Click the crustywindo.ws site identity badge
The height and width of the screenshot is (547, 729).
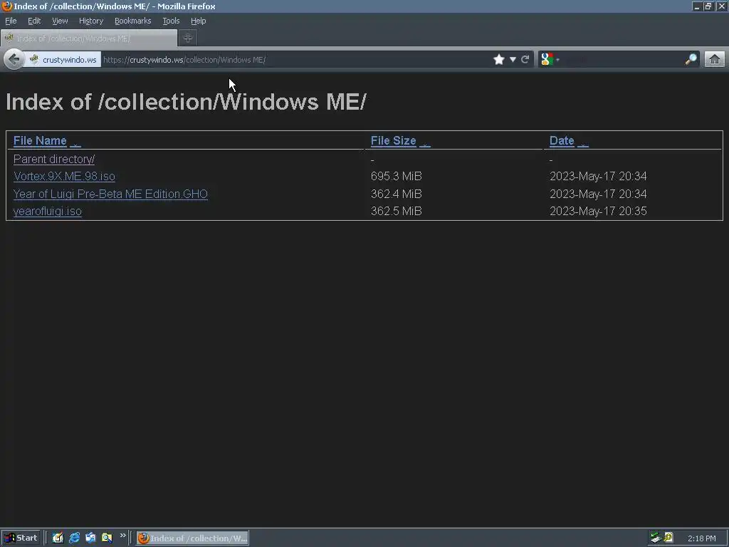63,60
